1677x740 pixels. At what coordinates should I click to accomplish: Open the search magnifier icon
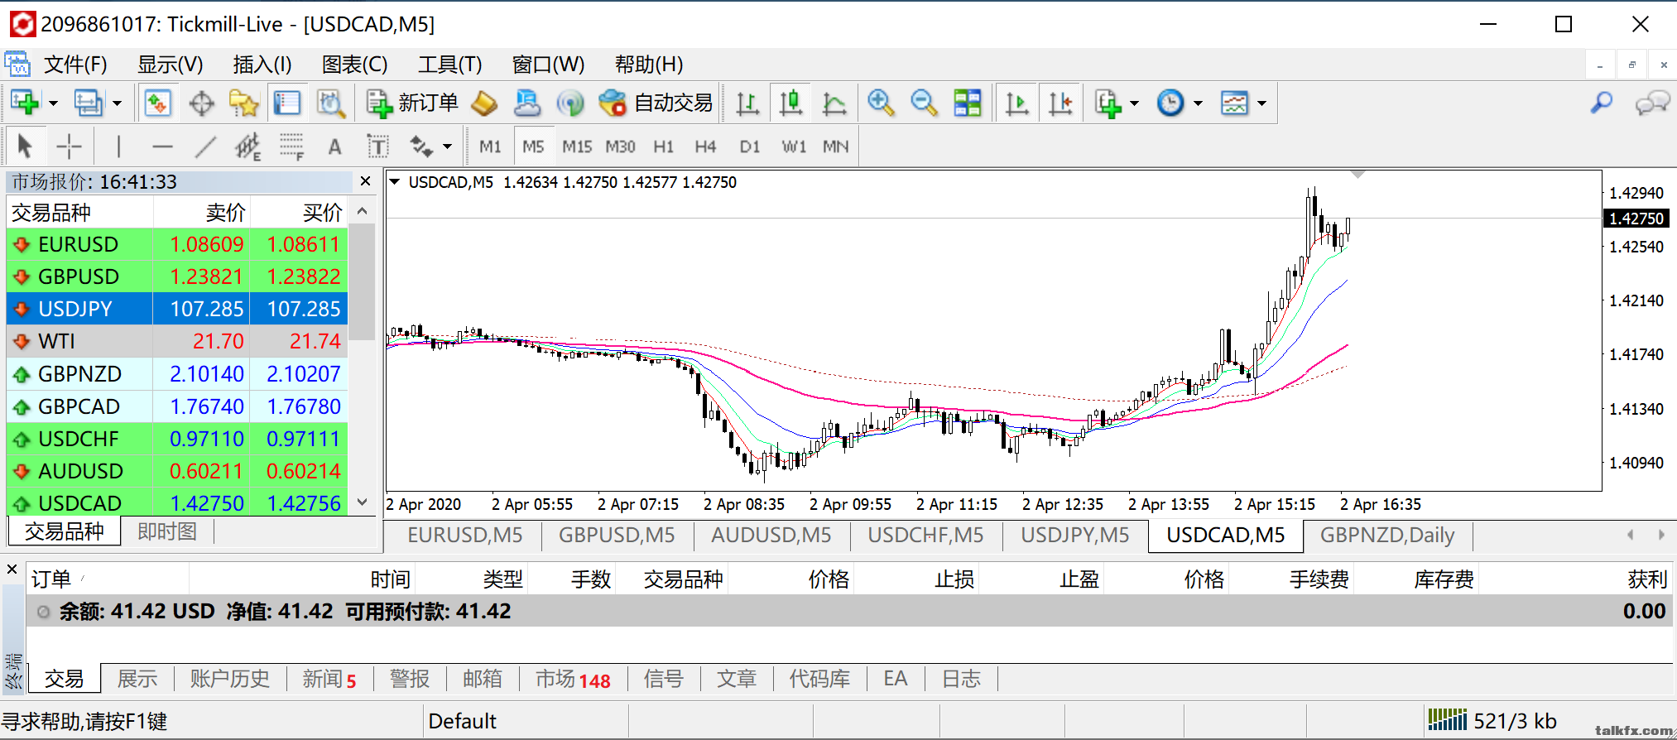tap(1602, 103)
